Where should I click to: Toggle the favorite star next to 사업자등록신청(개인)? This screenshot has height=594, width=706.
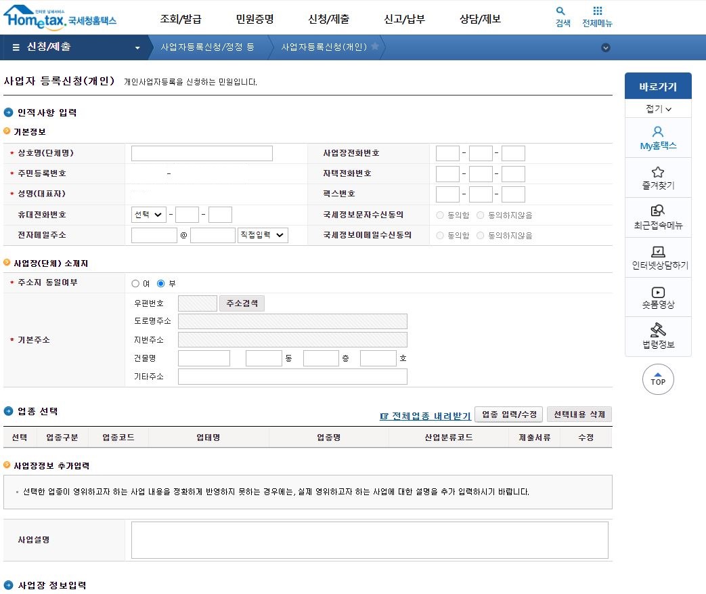tap(374, 47)
